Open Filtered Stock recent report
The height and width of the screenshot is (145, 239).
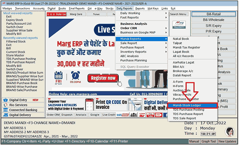(16, 42)
